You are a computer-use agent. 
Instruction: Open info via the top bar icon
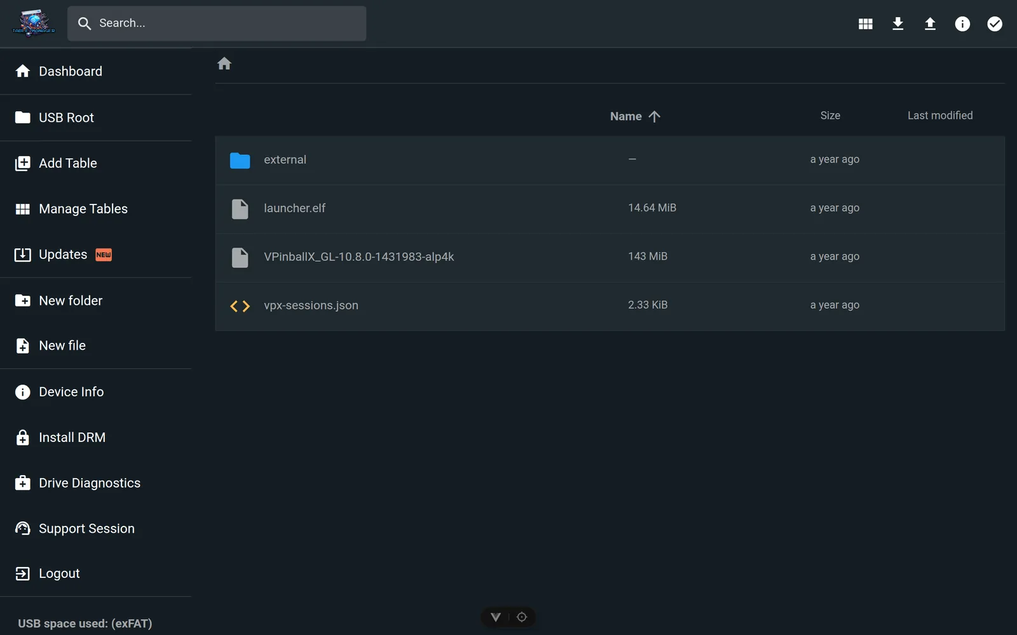962,24
